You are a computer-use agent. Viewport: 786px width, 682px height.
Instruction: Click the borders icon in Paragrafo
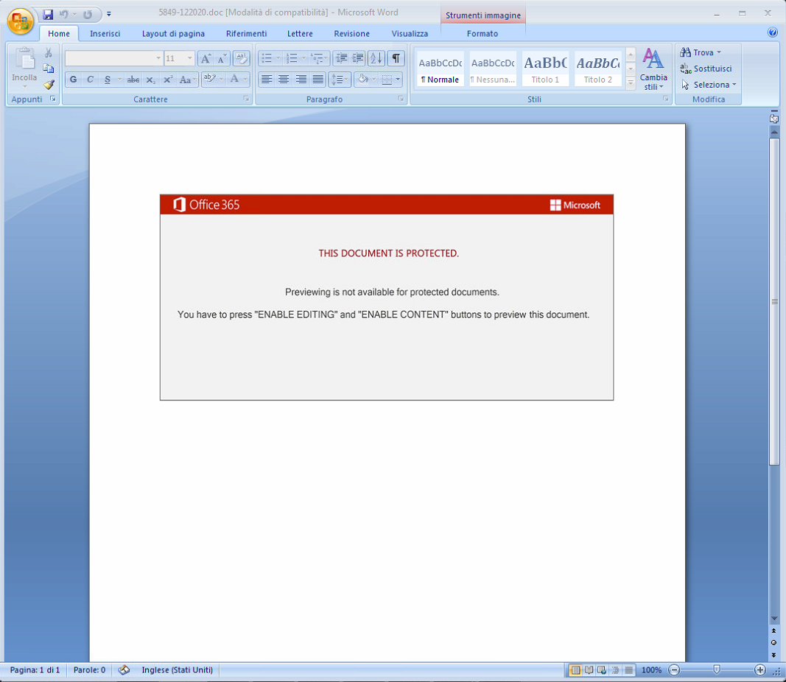[x=387, y=80]
